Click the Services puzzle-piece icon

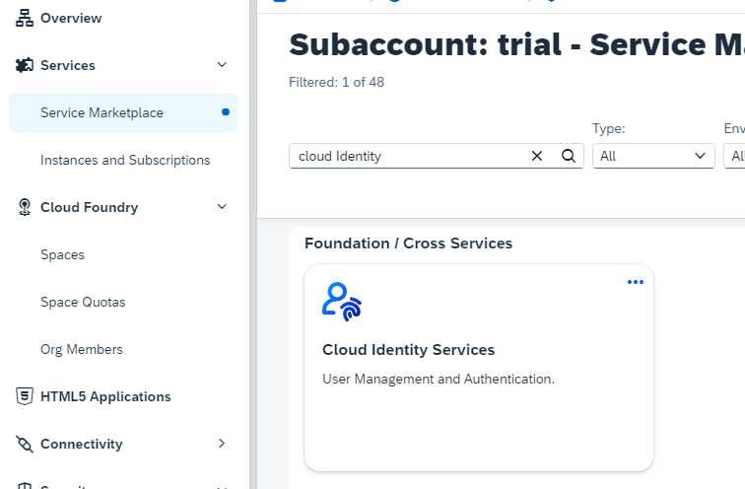pos(25,65)
